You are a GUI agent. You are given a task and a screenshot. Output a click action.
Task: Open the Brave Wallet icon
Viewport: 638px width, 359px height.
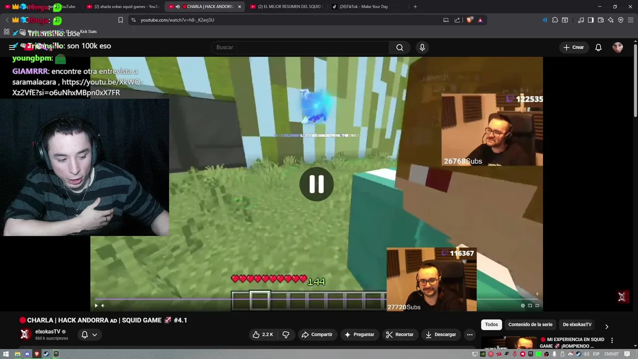[x=601, y=20]
